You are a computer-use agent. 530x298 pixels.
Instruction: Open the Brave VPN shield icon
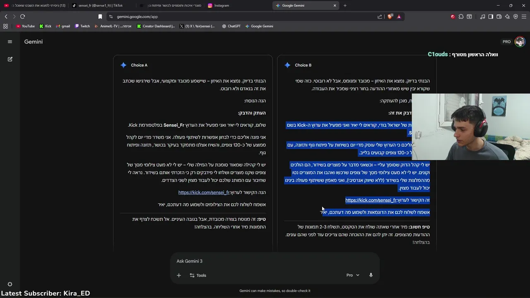pos(516,17)
